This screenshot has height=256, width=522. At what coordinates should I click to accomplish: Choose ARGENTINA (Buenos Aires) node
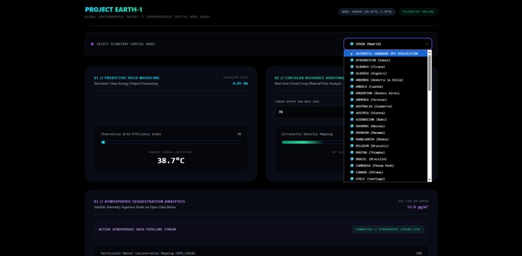385,93
